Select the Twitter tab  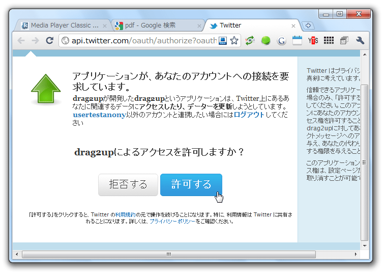point(252,25)
